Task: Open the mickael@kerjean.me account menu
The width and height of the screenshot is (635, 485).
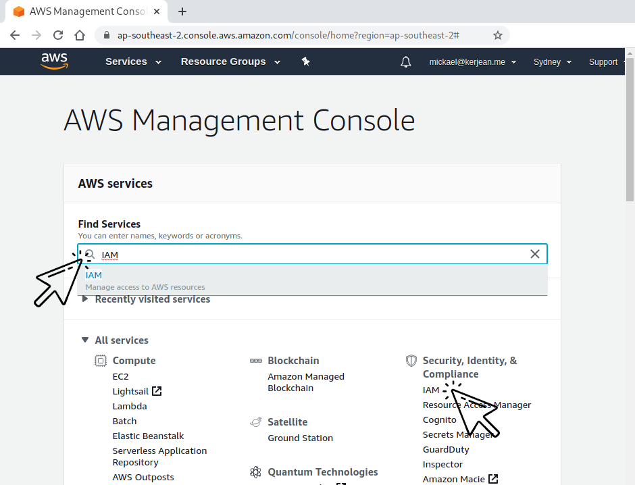Action: coord(473,62)
